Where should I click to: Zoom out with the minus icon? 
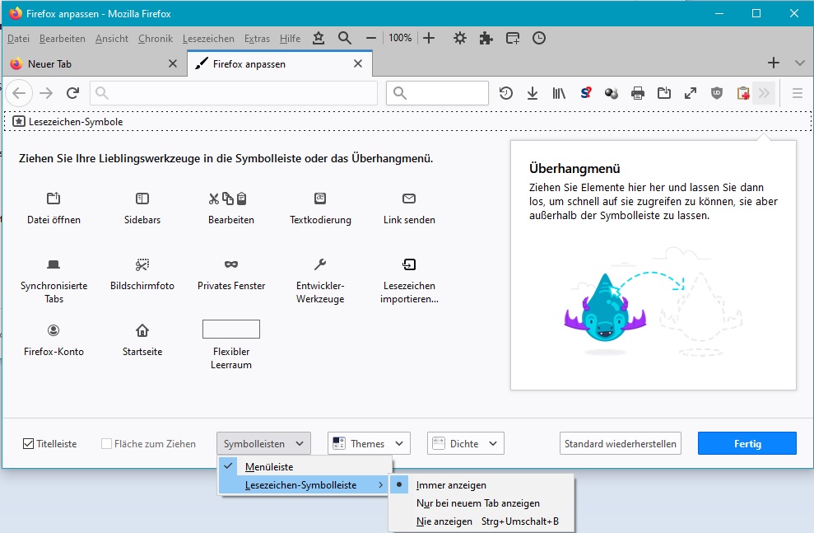click(x=370, y=38)
